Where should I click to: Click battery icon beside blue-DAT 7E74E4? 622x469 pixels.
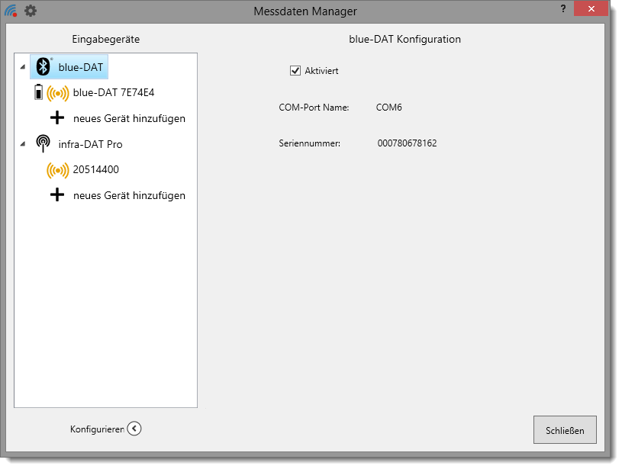click(38, 93)
